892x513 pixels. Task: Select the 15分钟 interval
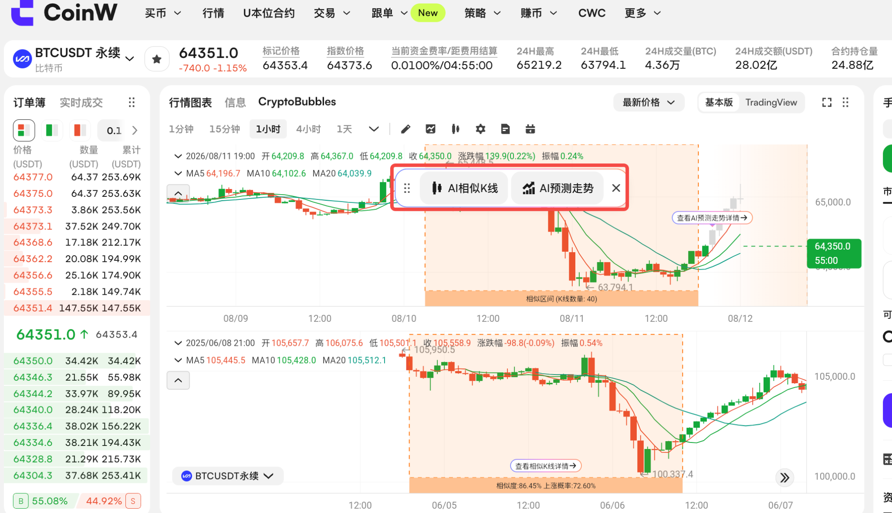point(224,129)
